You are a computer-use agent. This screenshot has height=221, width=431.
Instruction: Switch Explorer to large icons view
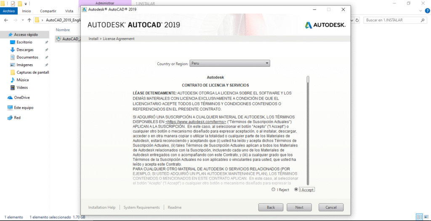tap(426, 217)
